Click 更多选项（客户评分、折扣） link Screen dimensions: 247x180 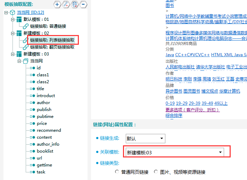click(x=192, y=110)
